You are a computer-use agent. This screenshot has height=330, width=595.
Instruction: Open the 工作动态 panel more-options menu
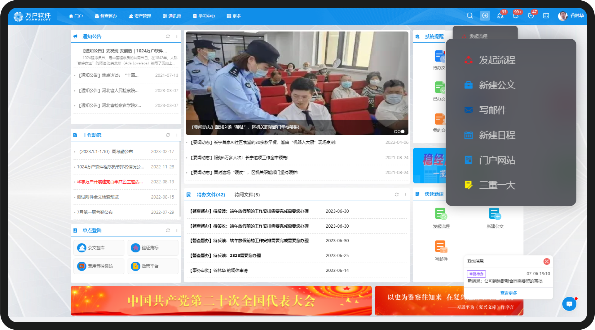[177, 135]
